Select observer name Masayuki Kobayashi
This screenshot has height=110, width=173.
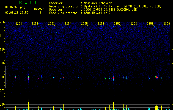(x=99, y=3)
